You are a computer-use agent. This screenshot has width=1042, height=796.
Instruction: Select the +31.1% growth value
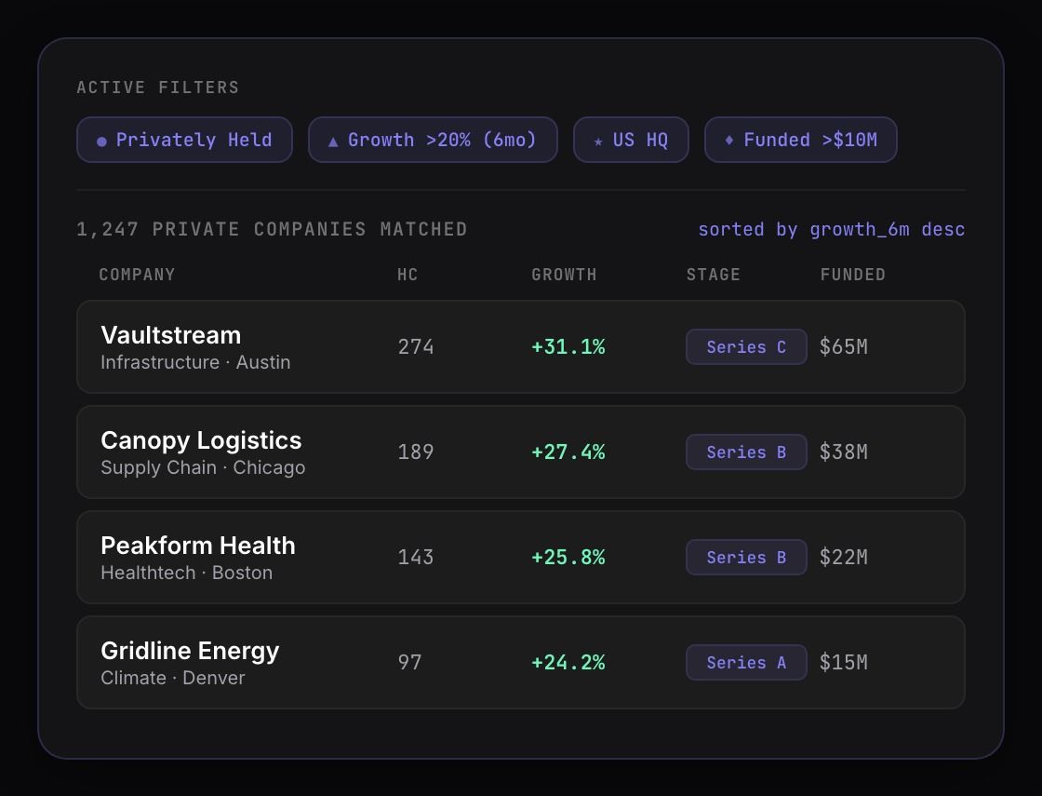tap(568, 346)
